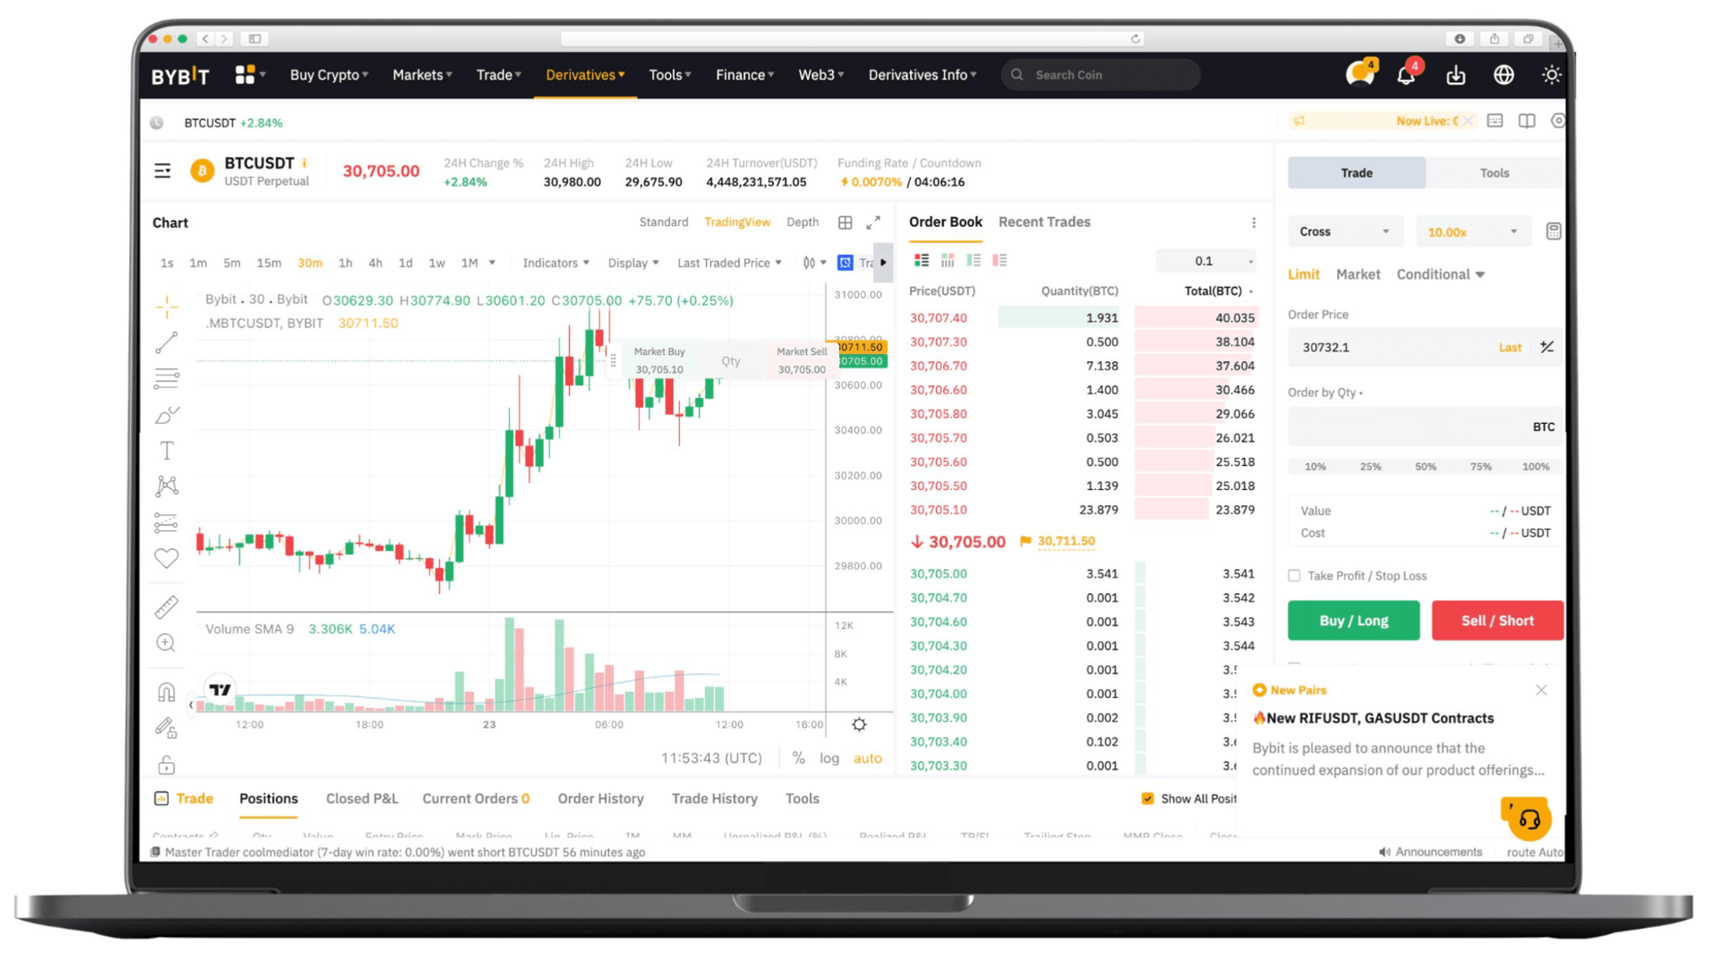Open the chat messages icon with badge
This screenshot has height=967, width=1719.
pos(1360,73)
